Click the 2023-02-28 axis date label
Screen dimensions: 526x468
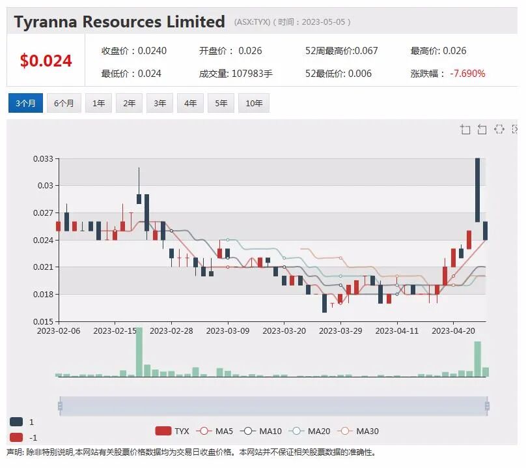coord(171,331)
